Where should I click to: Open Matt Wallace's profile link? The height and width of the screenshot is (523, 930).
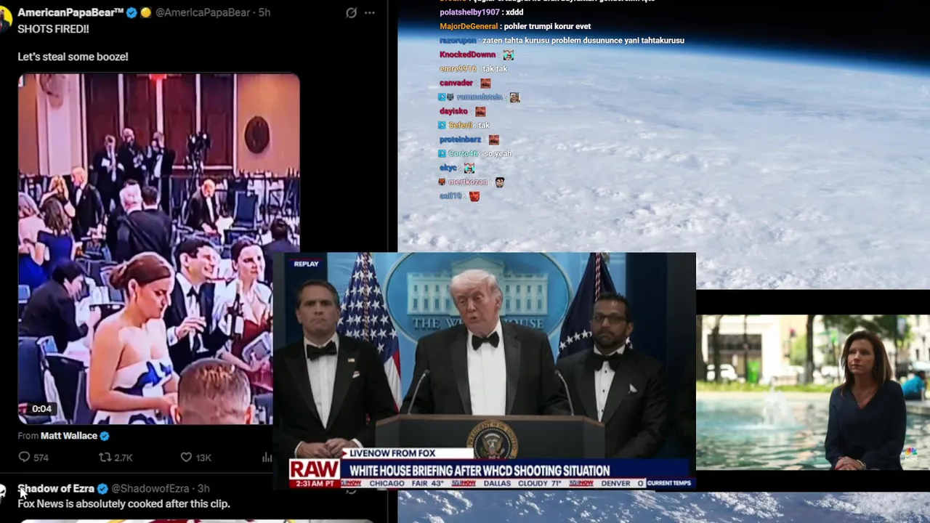(69, 436)
